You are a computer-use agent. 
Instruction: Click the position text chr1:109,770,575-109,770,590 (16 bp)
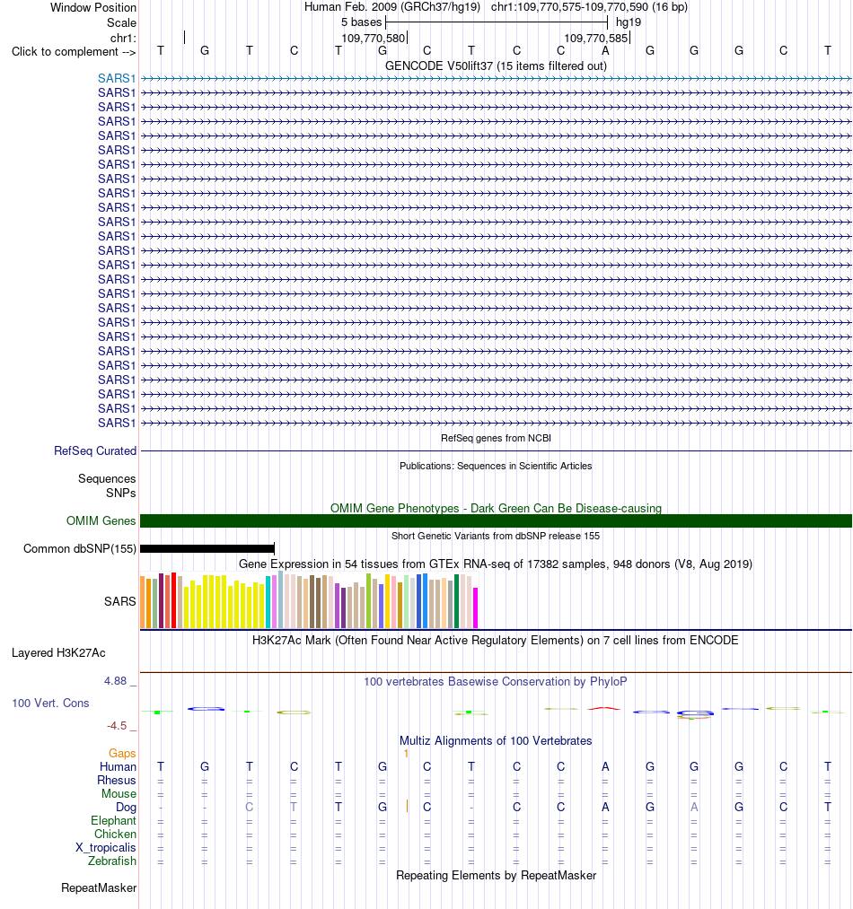(x=589, y=7)
